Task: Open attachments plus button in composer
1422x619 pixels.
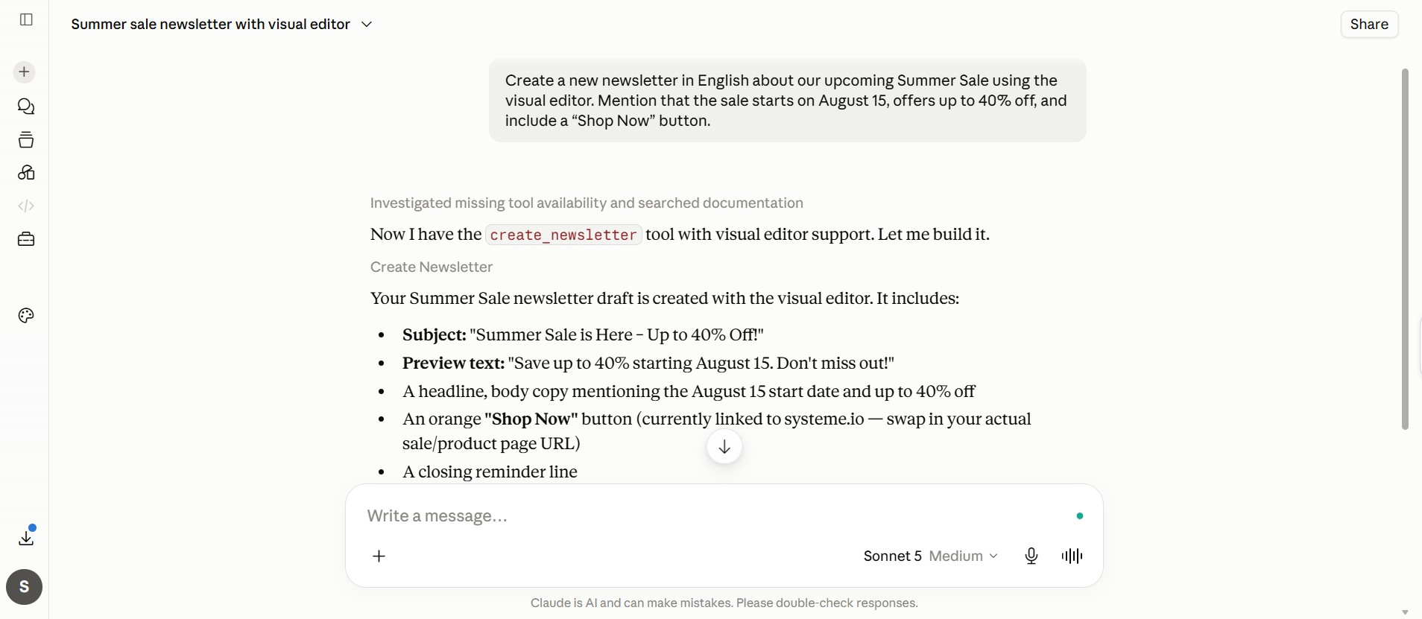Action: [379, 556]
